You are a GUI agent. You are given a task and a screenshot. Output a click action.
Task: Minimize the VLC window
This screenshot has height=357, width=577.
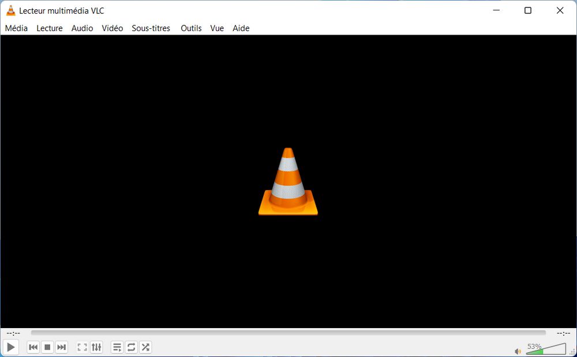496,10
